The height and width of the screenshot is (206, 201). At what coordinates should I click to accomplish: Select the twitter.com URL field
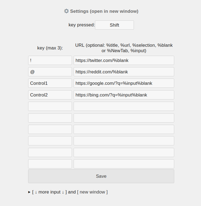pos(124,60)
